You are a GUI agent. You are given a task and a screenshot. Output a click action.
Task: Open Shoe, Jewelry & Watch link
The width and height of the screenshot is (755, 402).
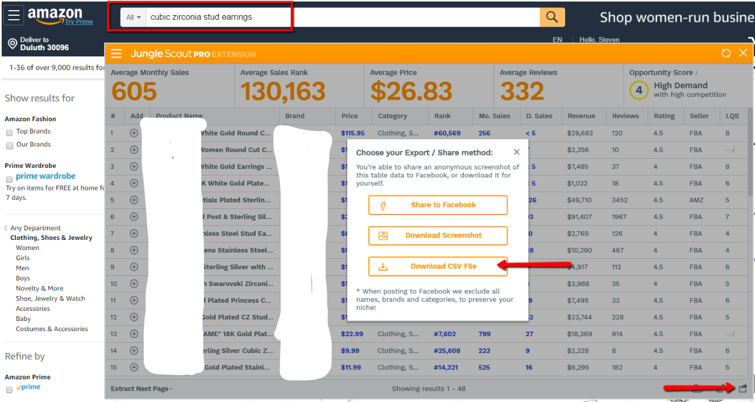[x=51, y=298]
